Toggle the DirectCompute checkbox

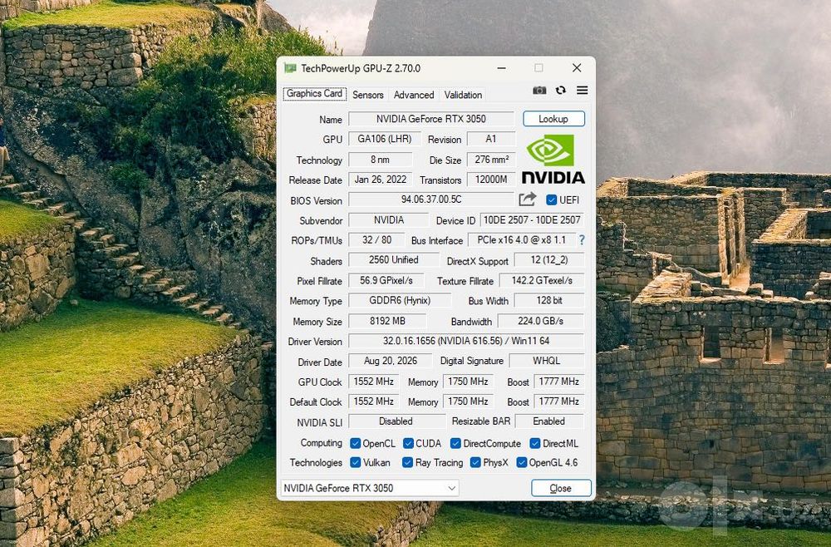455,444
